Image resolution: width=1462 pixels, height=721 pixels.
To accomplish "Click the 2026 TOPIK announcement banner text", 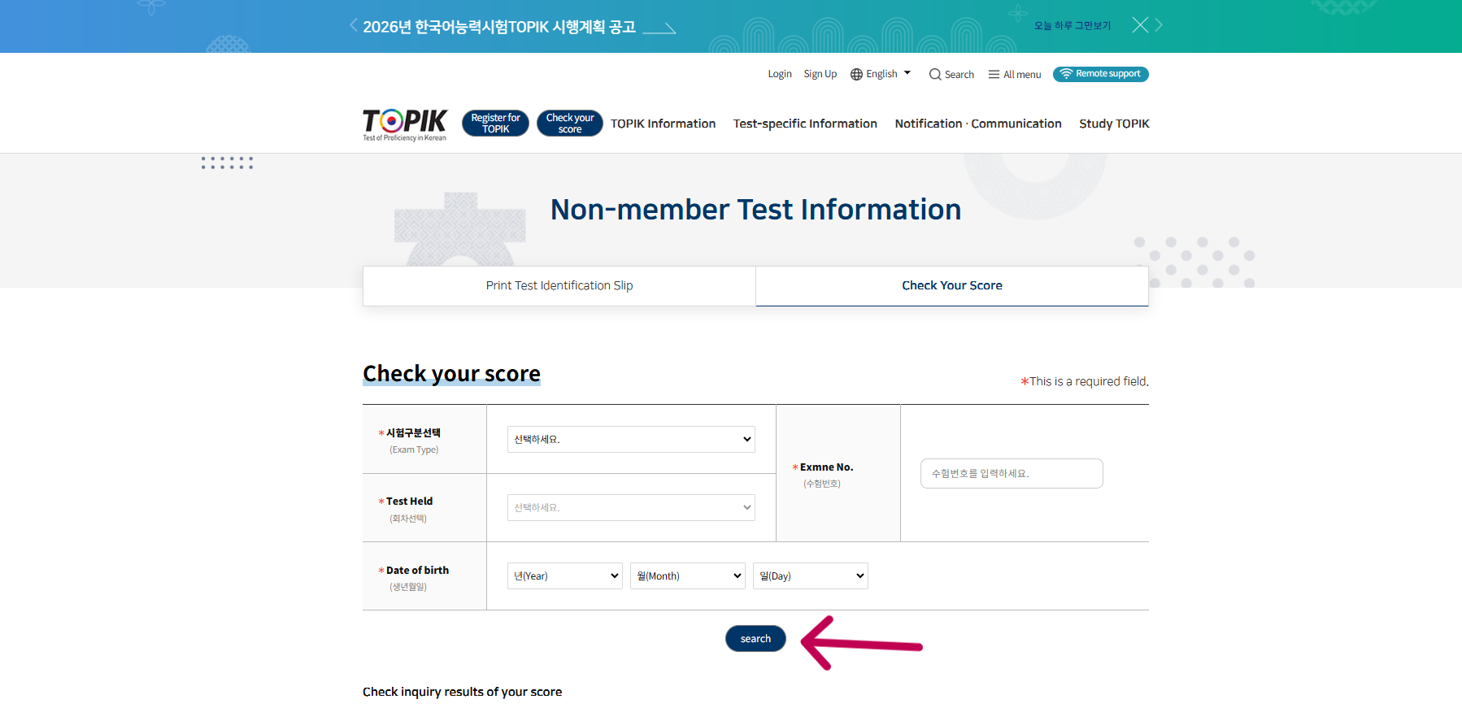I will pyautogui.click(x=499, y=27).
